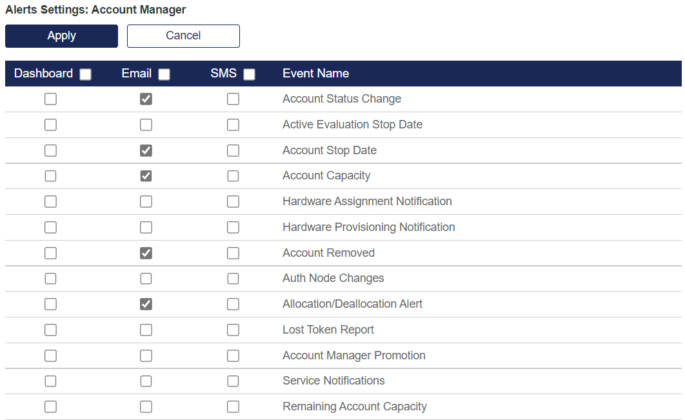This screenshot has width=685, height=420.
Task: Enable Email for Lost Token Report
Action: click(146, 330)
